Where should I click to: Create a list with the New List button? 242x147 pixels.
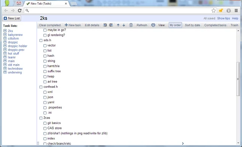click(12, 18)
